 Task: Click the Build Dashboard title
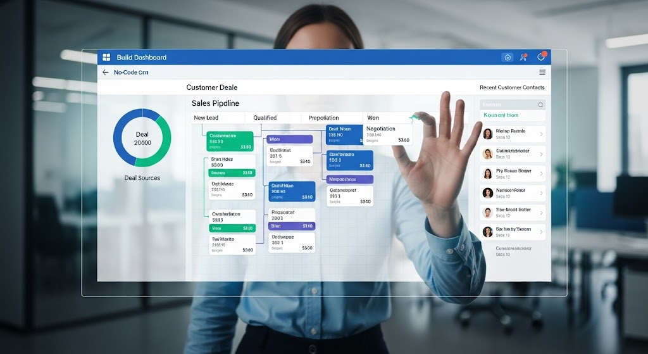pos(141,57)
